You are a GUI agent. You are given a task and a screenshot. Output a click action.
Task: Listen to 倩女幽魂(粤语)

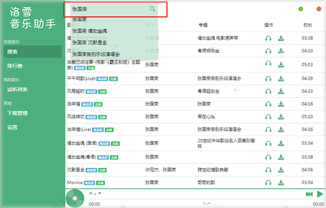[268, 157]
